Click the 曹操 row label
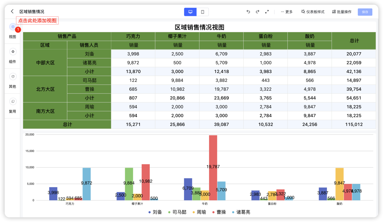The height and width of the screenshot is (222, 383). [x=89, y=89]
